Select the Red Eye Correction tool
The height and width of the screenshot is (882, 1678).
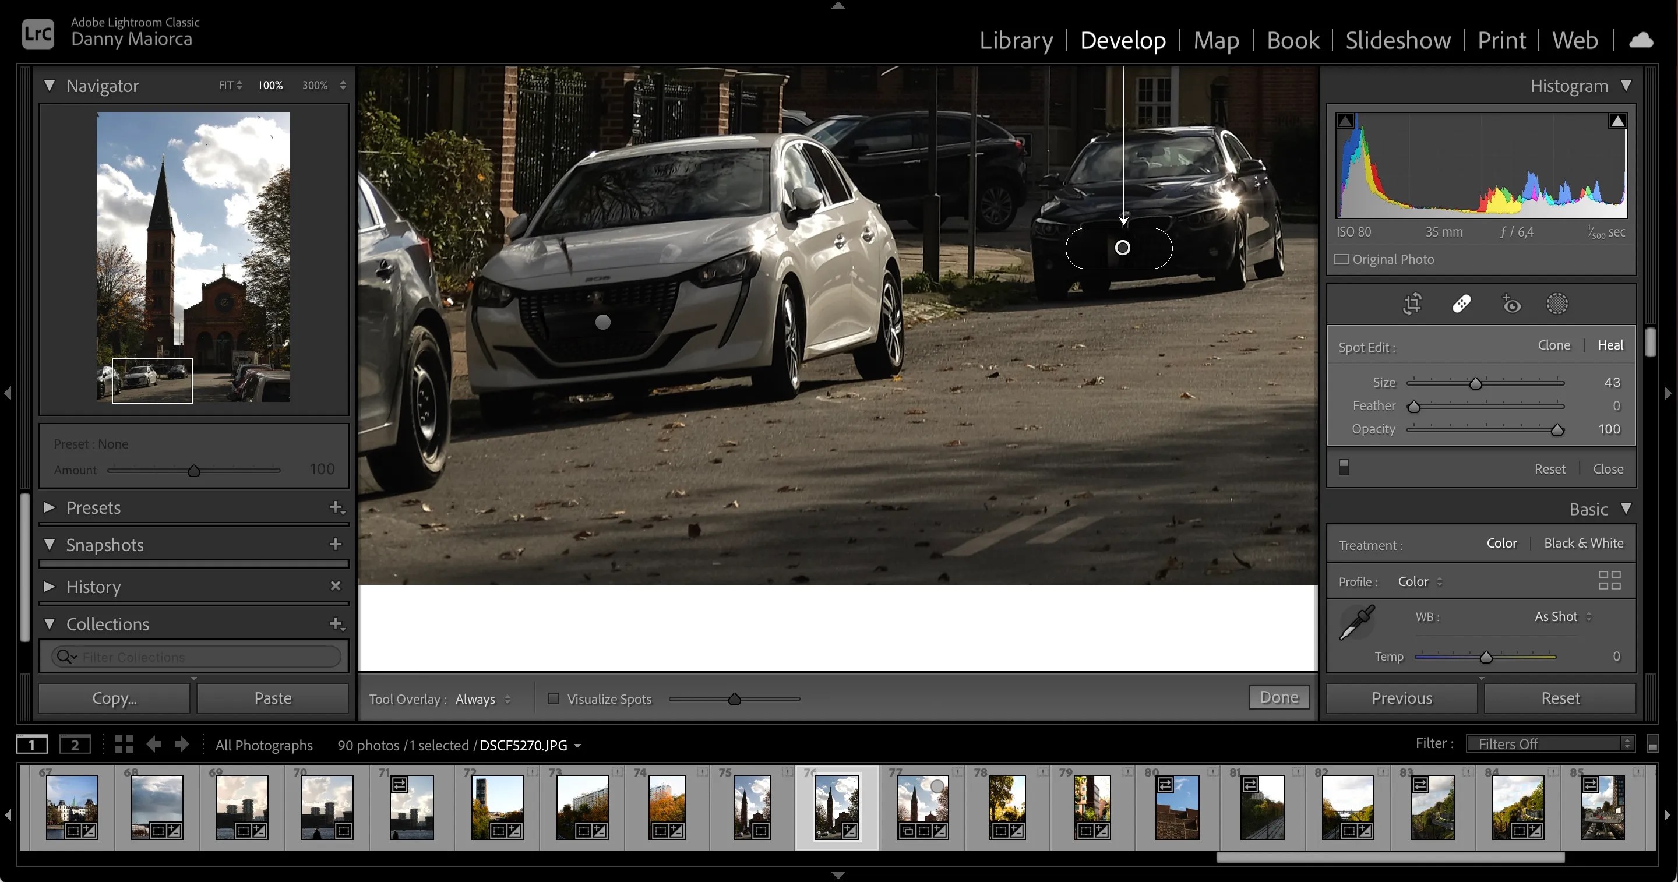point(1511,304)
